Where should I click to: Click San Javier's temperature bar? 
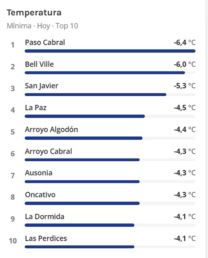(x=96, y=94)
